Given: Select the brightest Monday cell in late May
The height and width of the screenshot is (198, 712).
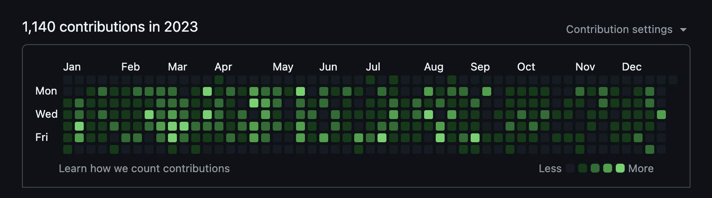Looking at the screenshot, I should coord(300,91).
